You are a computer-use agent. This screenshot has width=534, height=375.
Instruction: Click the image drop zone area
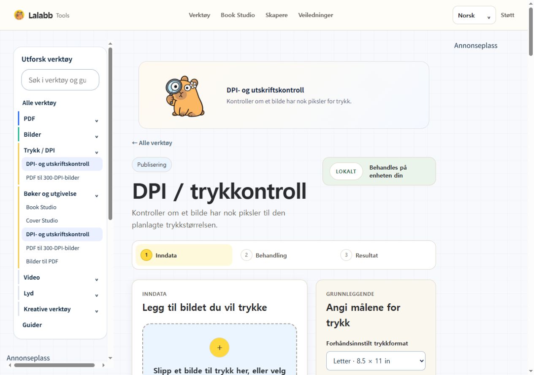click(220, 349)
